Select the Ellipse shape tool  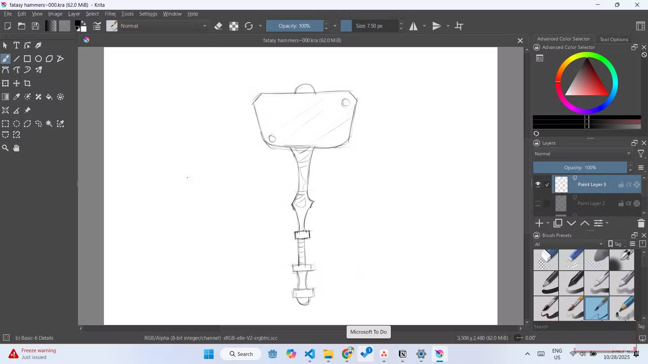38,59
